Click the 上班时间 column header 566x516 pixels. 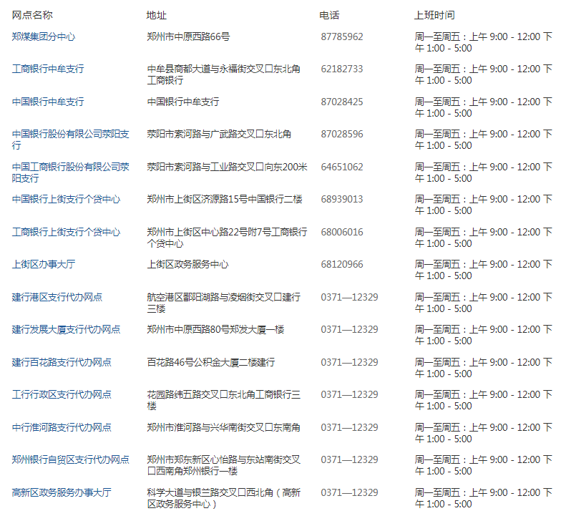pos(434,15)
